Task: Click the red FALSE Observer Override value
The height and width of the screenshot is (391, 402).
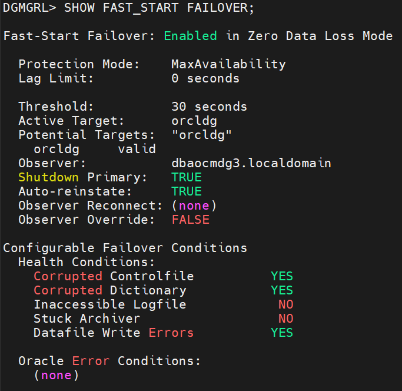Action: point(191,220)
